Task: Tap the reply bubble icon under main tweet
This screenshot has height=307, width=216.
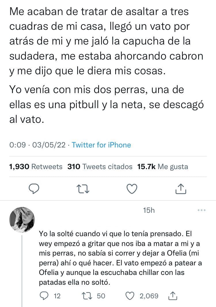Action: coord(35,189)
